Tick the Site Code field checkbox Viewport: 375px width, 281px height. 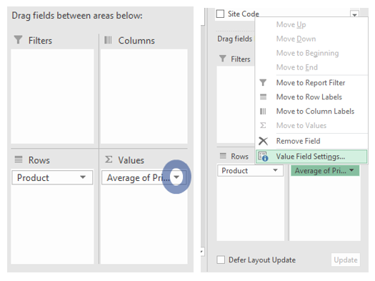(x=220, y=14)
